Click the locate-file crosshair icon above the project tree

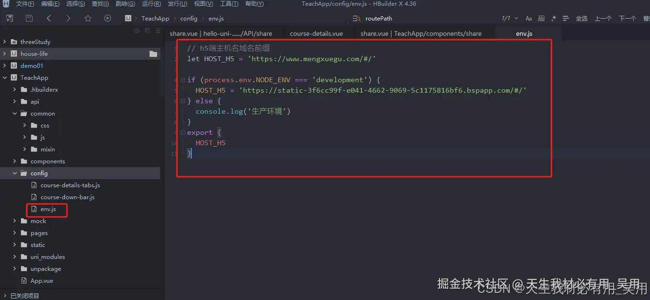coord(136,30)
